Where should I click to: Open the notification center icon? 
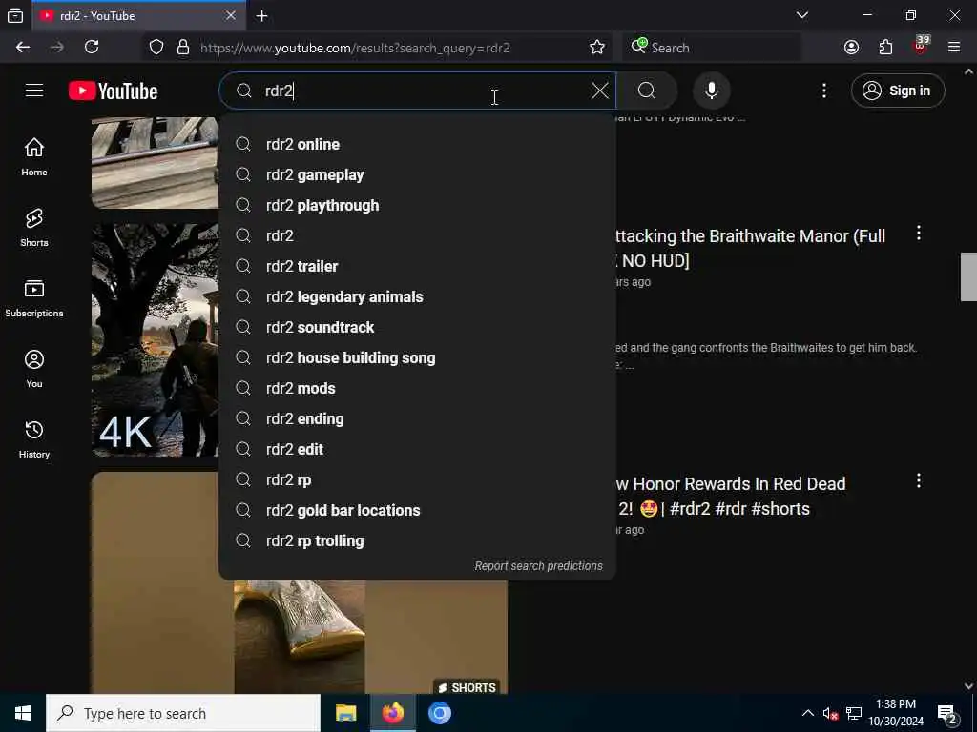(x=947, y=714)
